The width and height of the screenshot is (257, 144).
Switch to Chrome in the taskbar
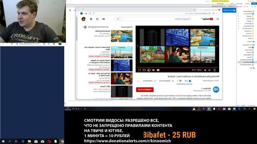[x=62, y=141]
